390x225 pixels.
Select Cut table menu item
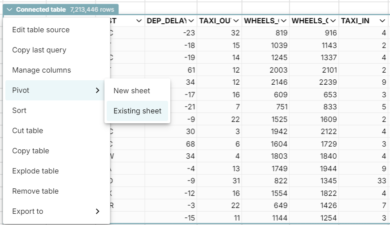click(x=27, y=131)
